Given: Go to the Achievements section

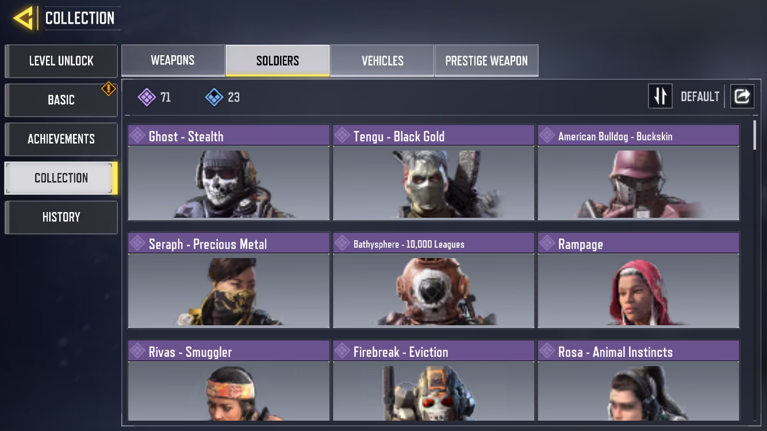Looking at the screenshot, I should tap(61, 139).
